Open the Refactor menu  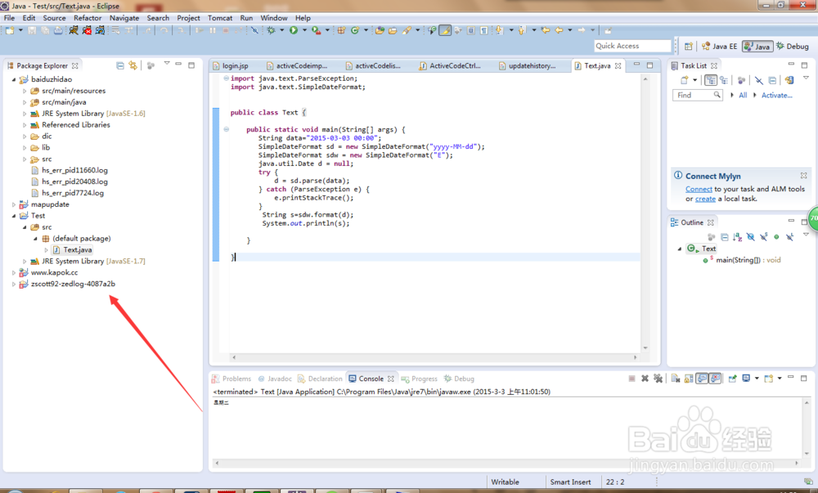point(88,18)
